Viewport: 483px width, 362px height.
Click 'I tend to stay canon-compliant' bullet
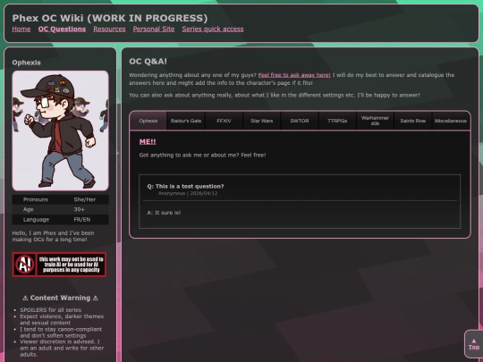click(61, 333)
